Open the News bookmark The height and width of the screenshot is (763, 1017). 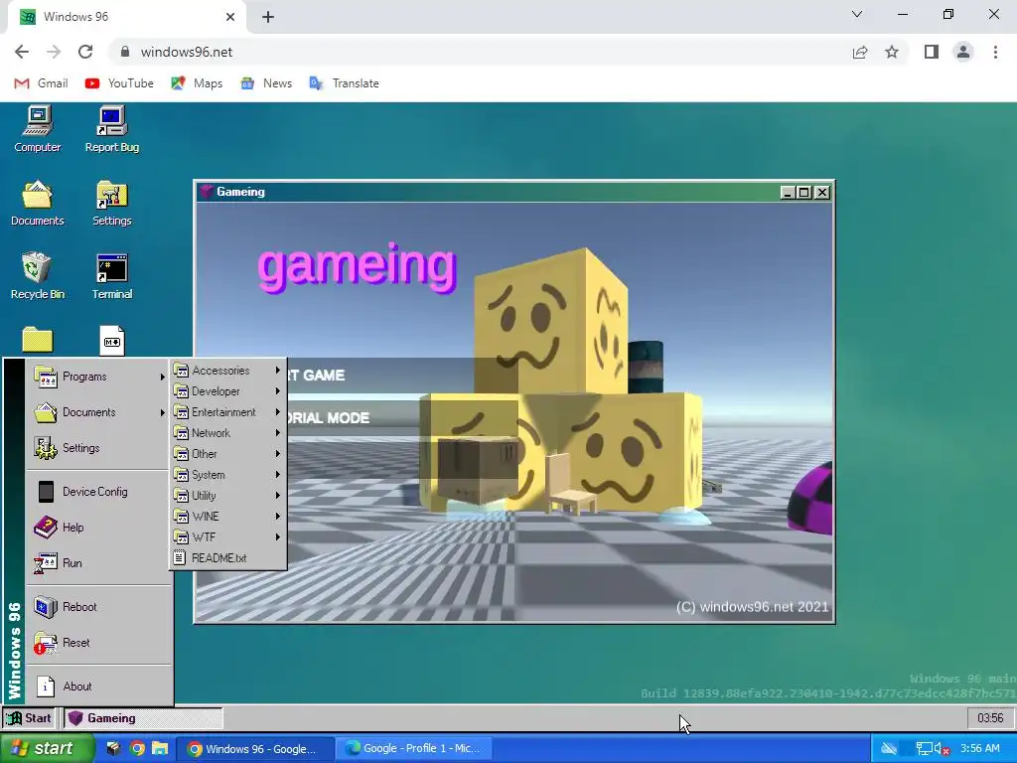(266, 83)
